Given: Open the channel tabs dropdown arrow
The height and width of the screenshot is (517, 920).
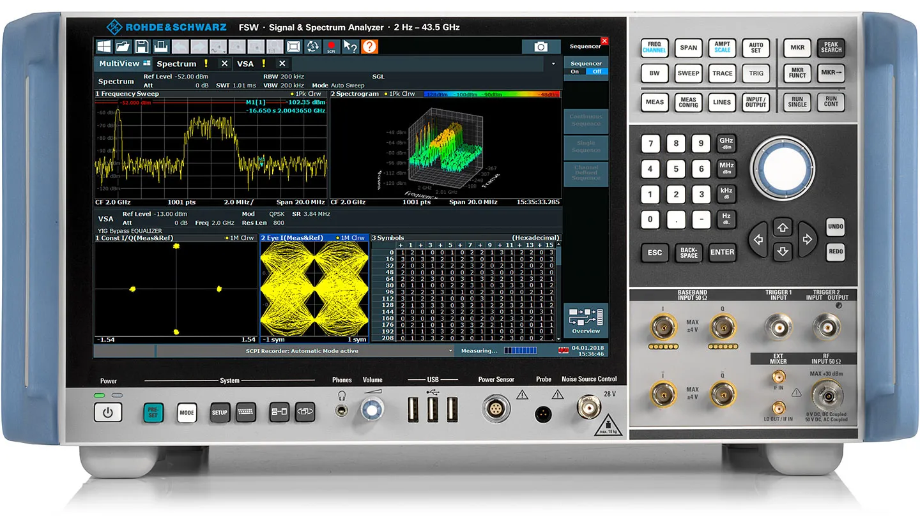Looking at the screenshot, I should pyautogui.click(x=553, y=63).
